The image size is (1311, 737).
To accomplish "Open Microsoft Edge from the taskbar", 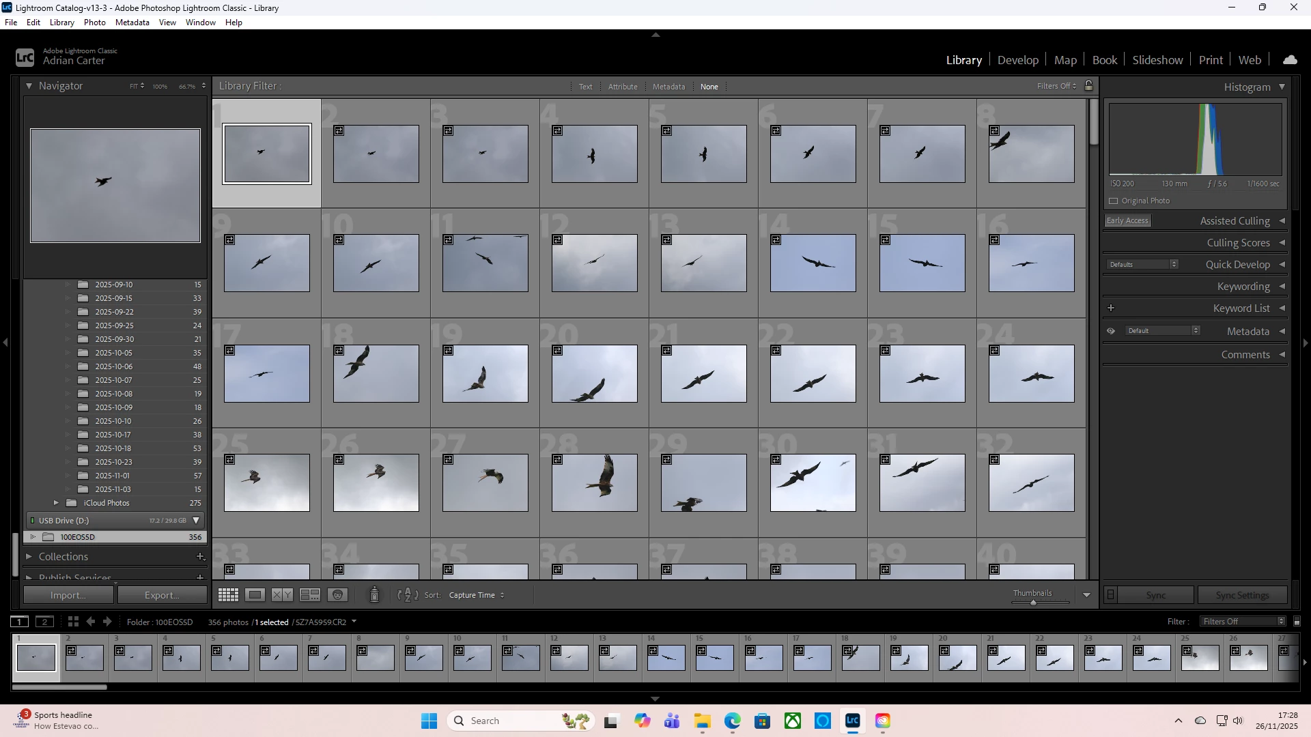I will 733,721.
